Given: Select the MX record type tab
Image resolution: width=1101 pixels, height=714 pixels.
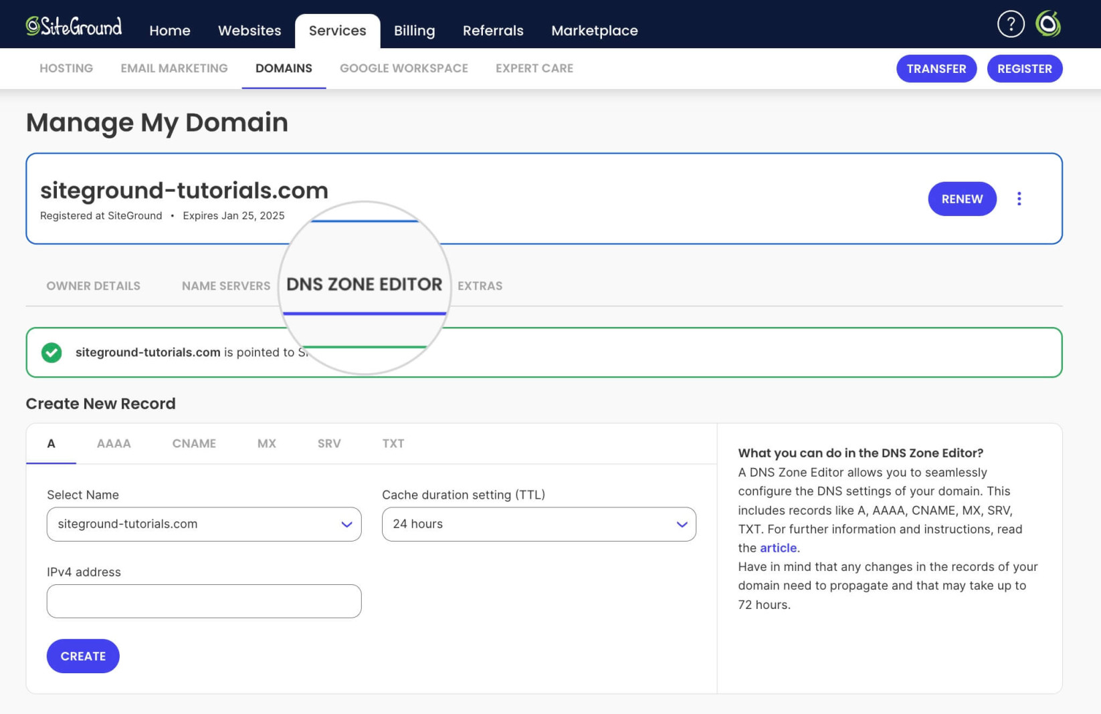Looking at the screenshot, I should [267, 444].
